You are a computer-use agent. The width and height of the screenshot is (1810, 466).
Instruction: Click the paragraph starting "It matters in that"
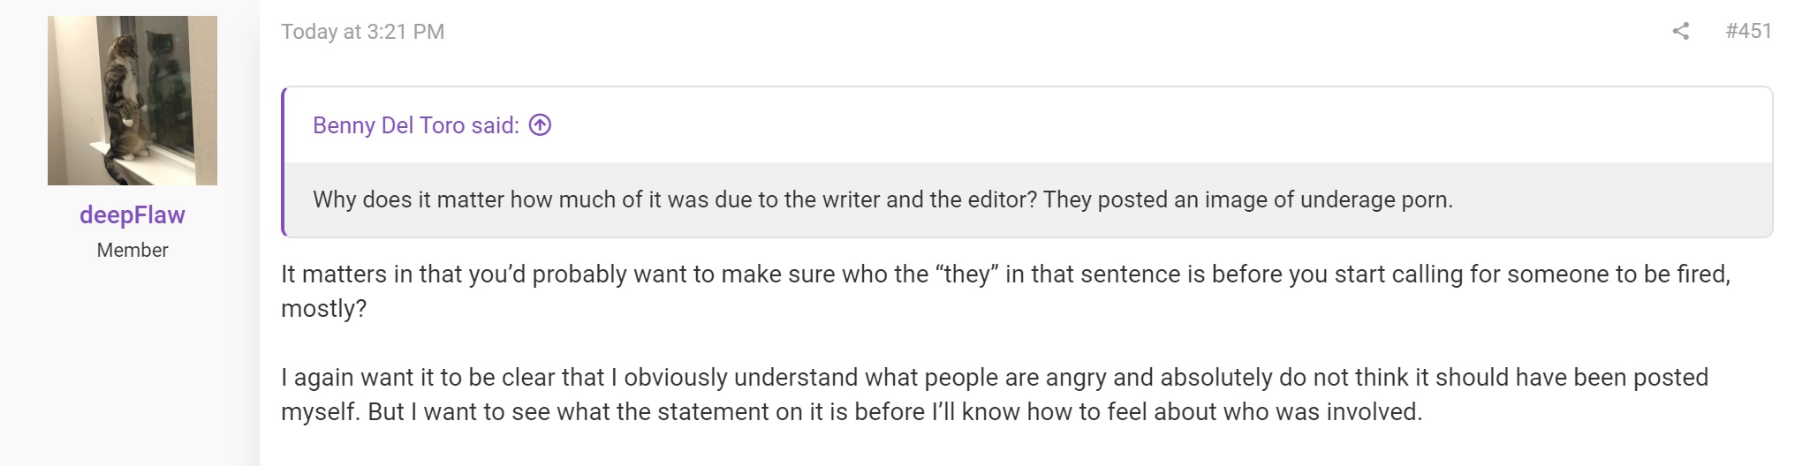[x=1006, y=291]
